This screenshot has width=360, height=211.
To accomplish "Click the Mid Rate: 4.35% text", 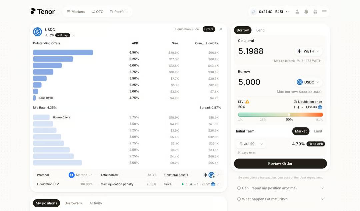I will (x=45, y=107).
